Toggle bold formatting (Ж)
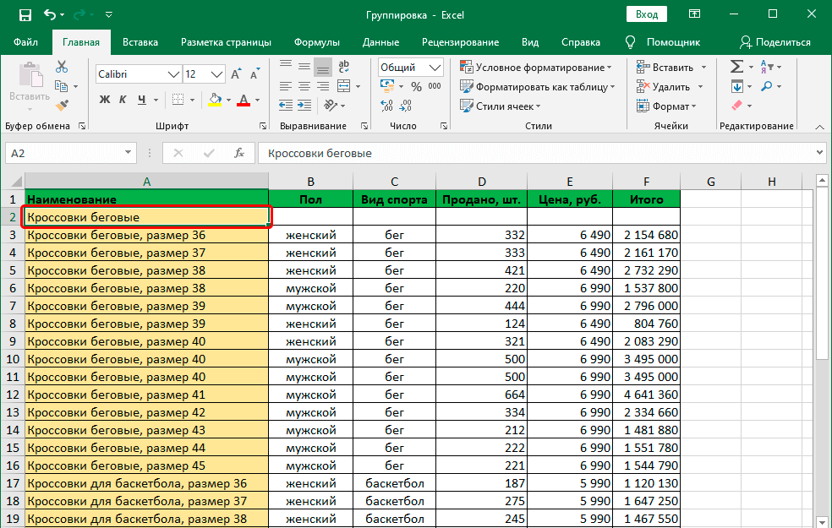Screen dimensions: 832x528 tap(105, 100)
